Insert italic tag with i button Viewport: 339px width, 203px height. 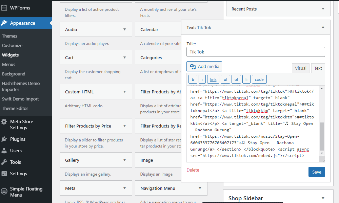(x=202, y=80)
